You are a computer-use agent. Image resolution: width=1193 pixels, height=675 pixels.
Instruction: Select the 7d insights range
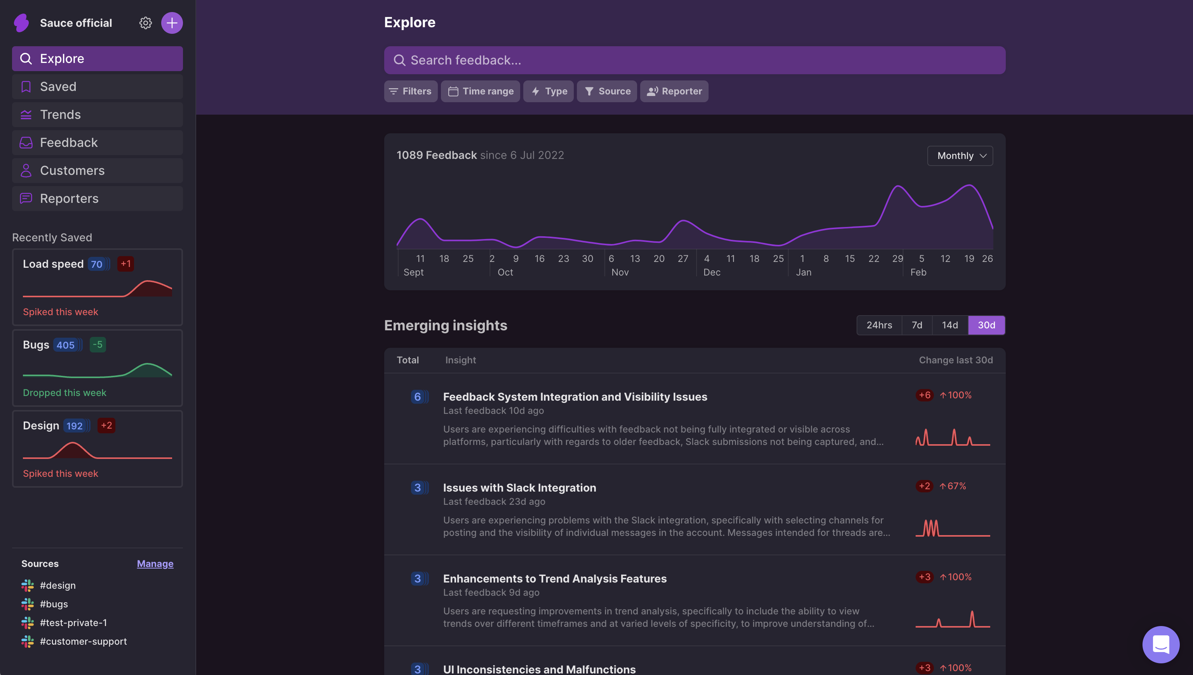(917, 325)
